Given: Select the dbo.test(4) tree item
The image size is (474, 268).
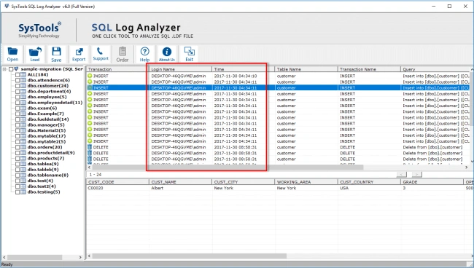Looking at the screenshot, I should (40, 181).
